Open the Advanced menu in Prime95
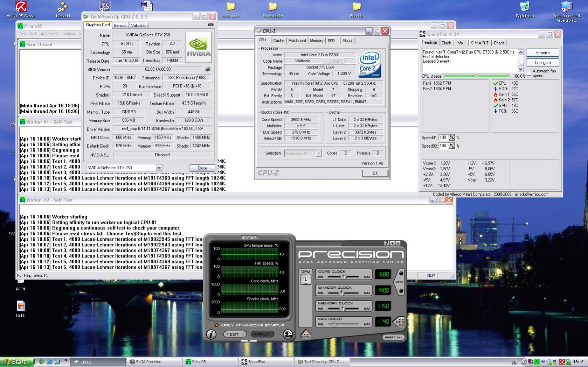This screenshot has height=367, width=588. point(49,34)
